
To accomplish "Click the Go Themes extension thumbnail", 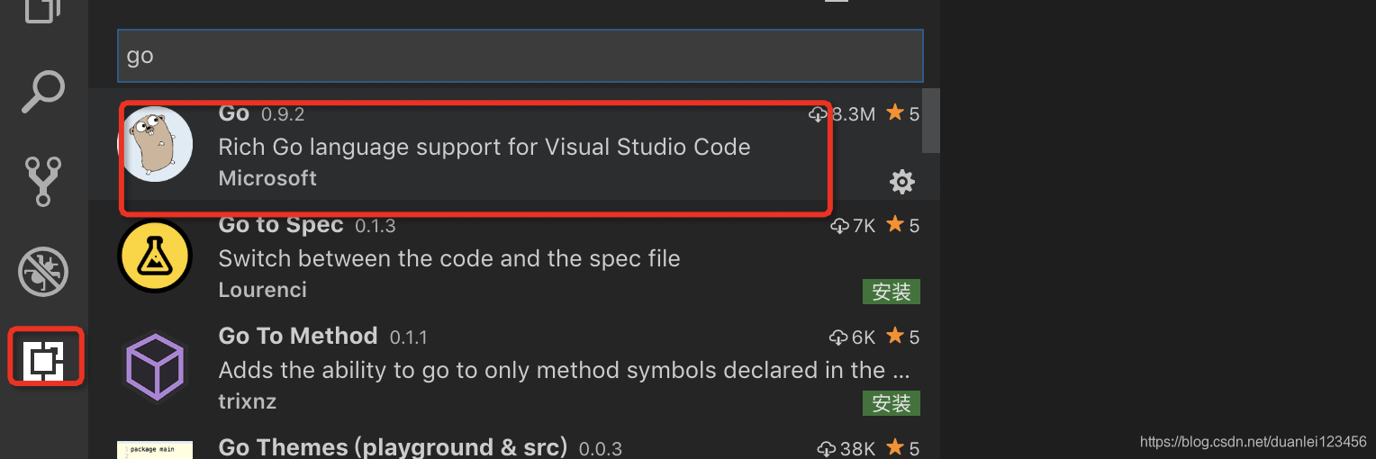I will coord(155,449).
